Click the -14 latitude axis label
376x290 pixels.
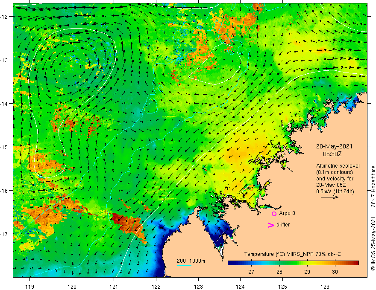coord(4,104)
